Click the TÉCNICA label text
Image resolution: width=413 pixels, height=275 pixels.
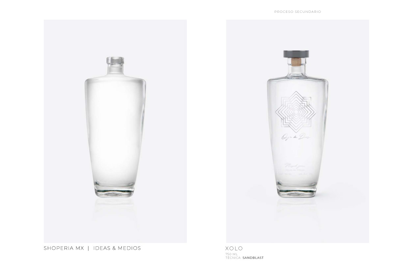[234, 258]
